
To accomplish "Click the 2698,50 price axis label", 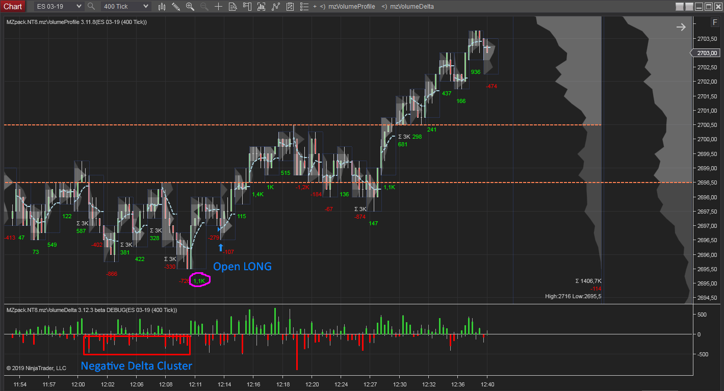I will (707, 183).
